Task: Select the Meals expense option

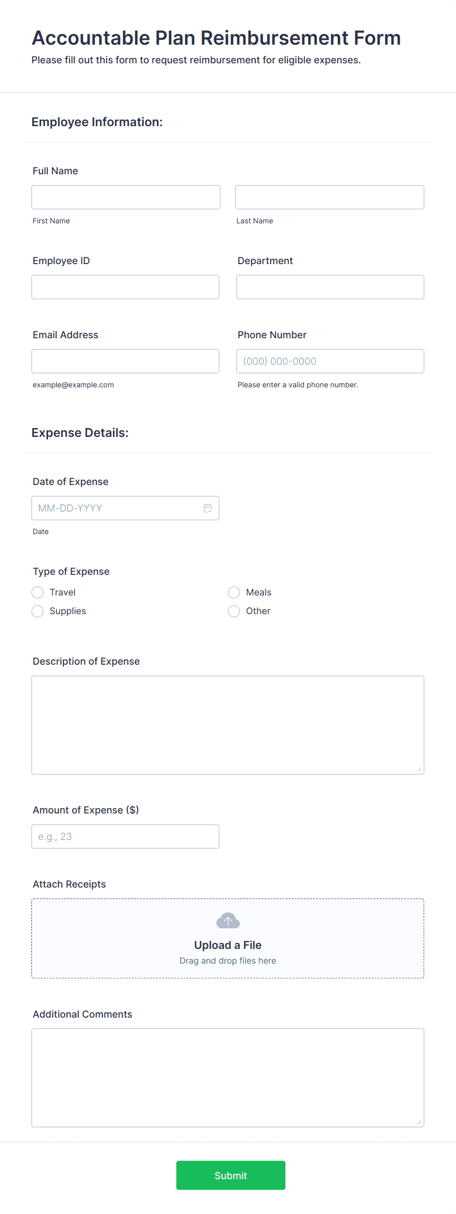Action: (233, 592)
